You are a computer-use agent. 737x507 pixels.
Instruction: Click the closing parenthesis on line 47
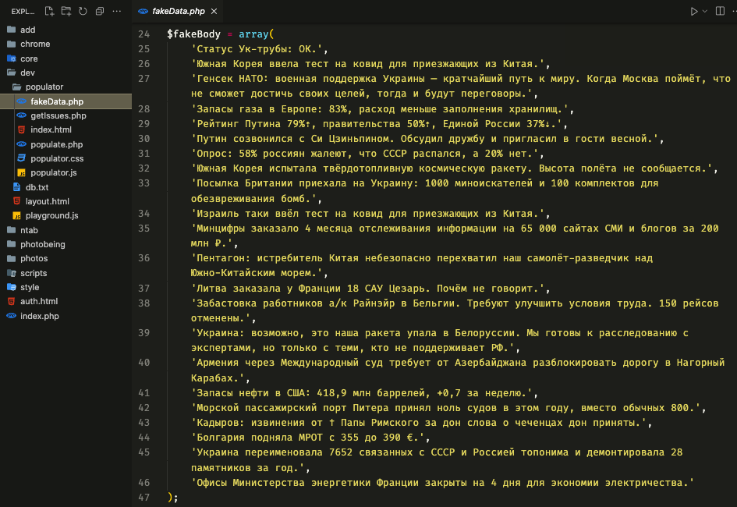pos(170,497)
